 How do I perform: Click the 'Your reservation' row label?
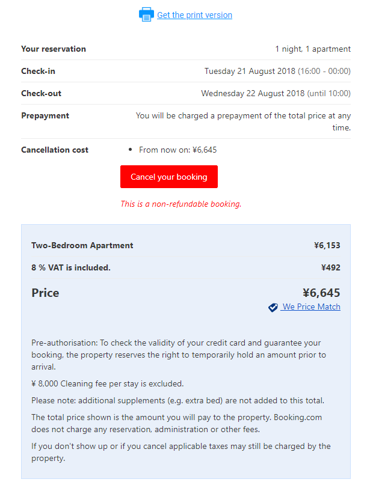pos(54,49)
